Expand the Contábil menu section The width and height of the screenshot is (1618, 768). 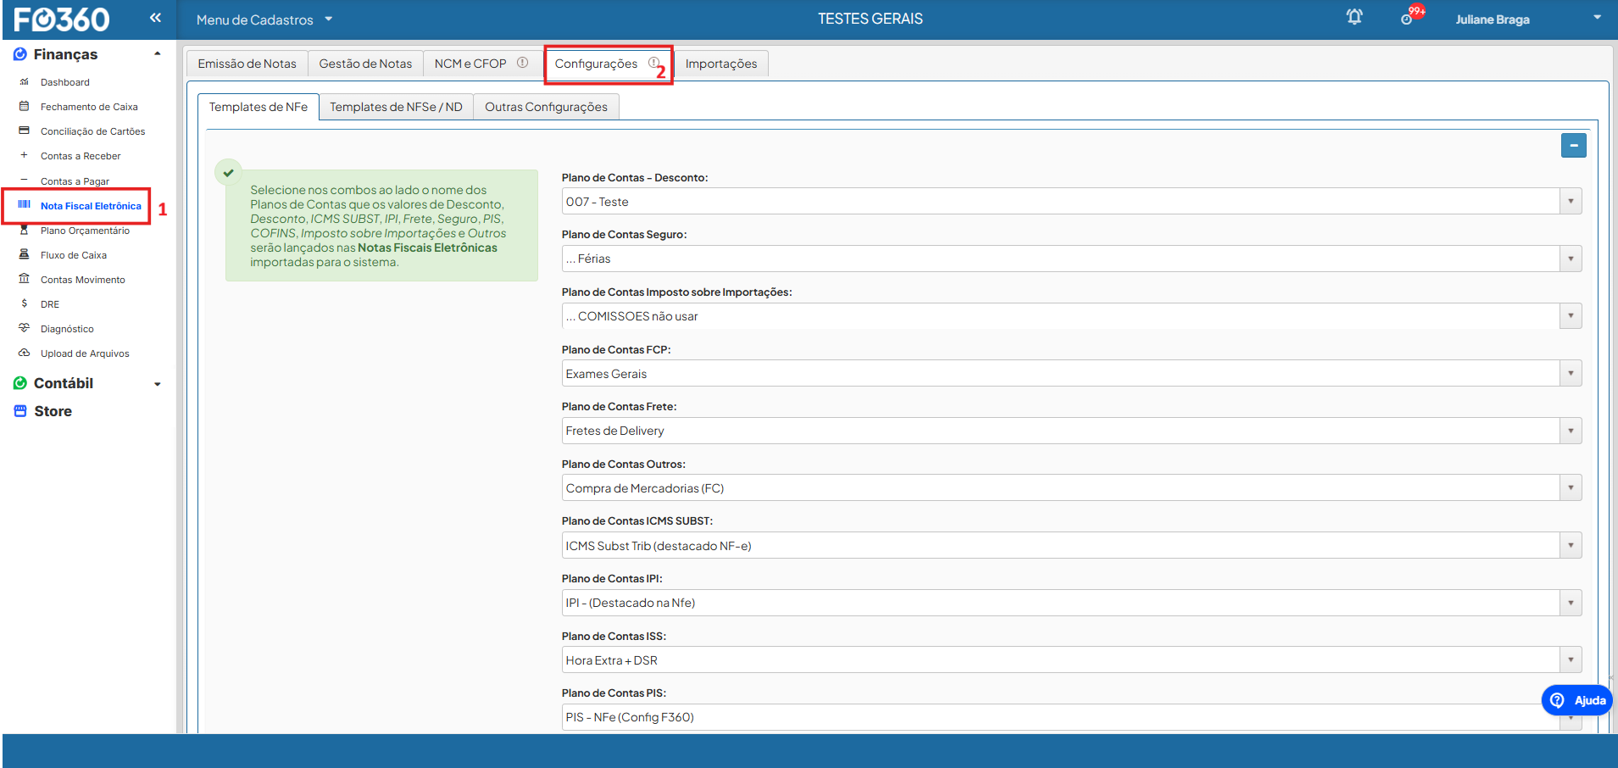(x=158, y=384)
